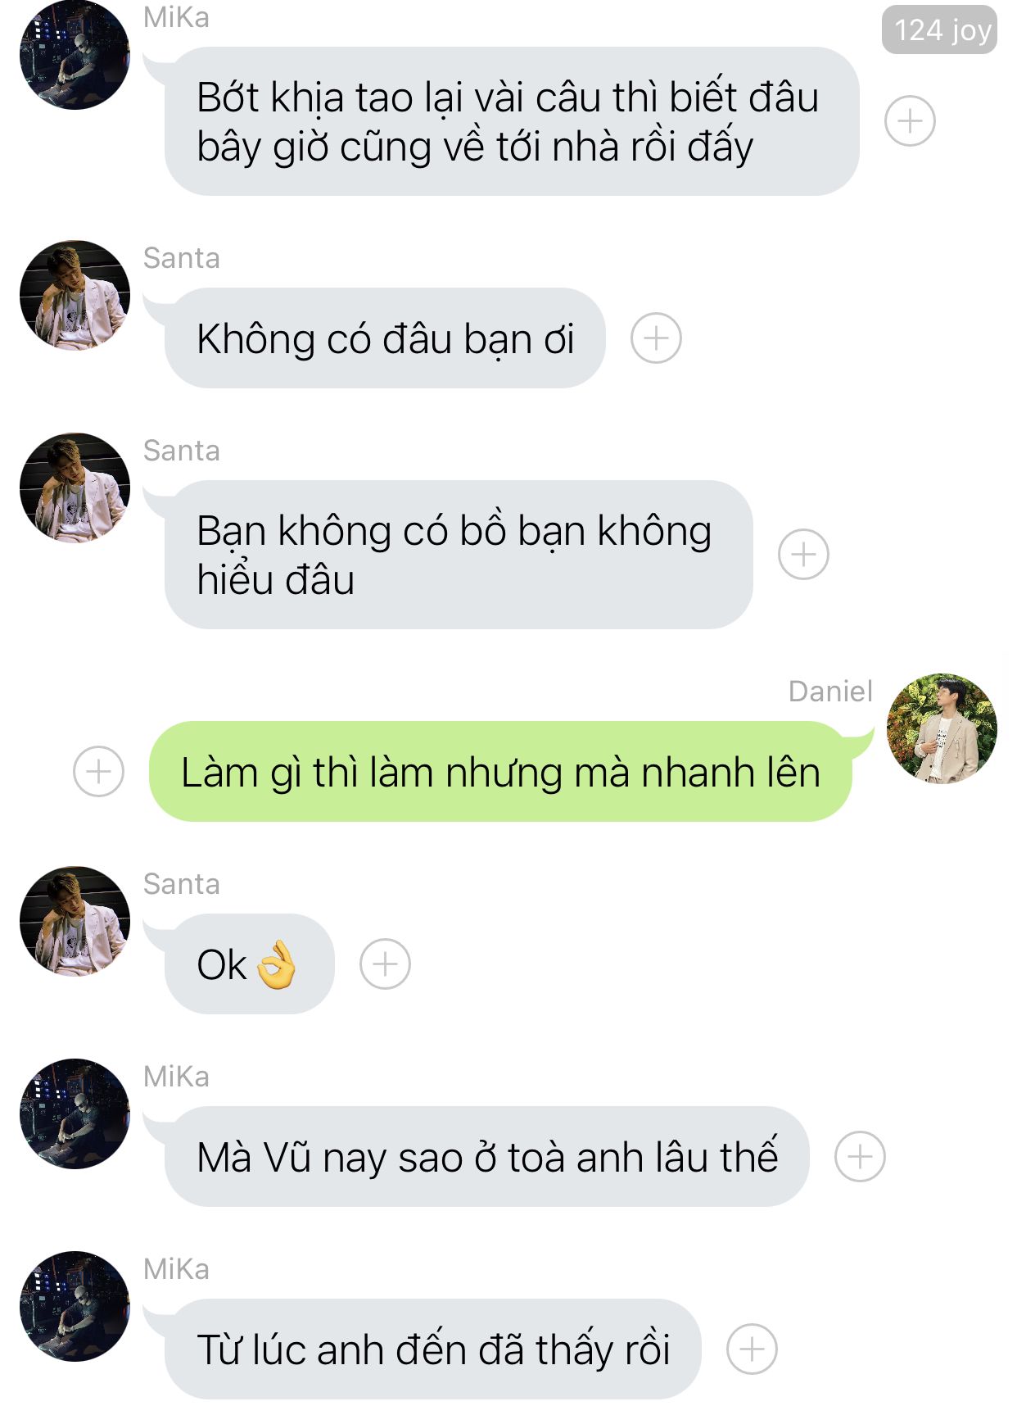The image size is (1017, 1415).
Task: Click MiKa name above "Từ lúc anh đến" message
Action: pyautogui.click(x=176, y=1269)
